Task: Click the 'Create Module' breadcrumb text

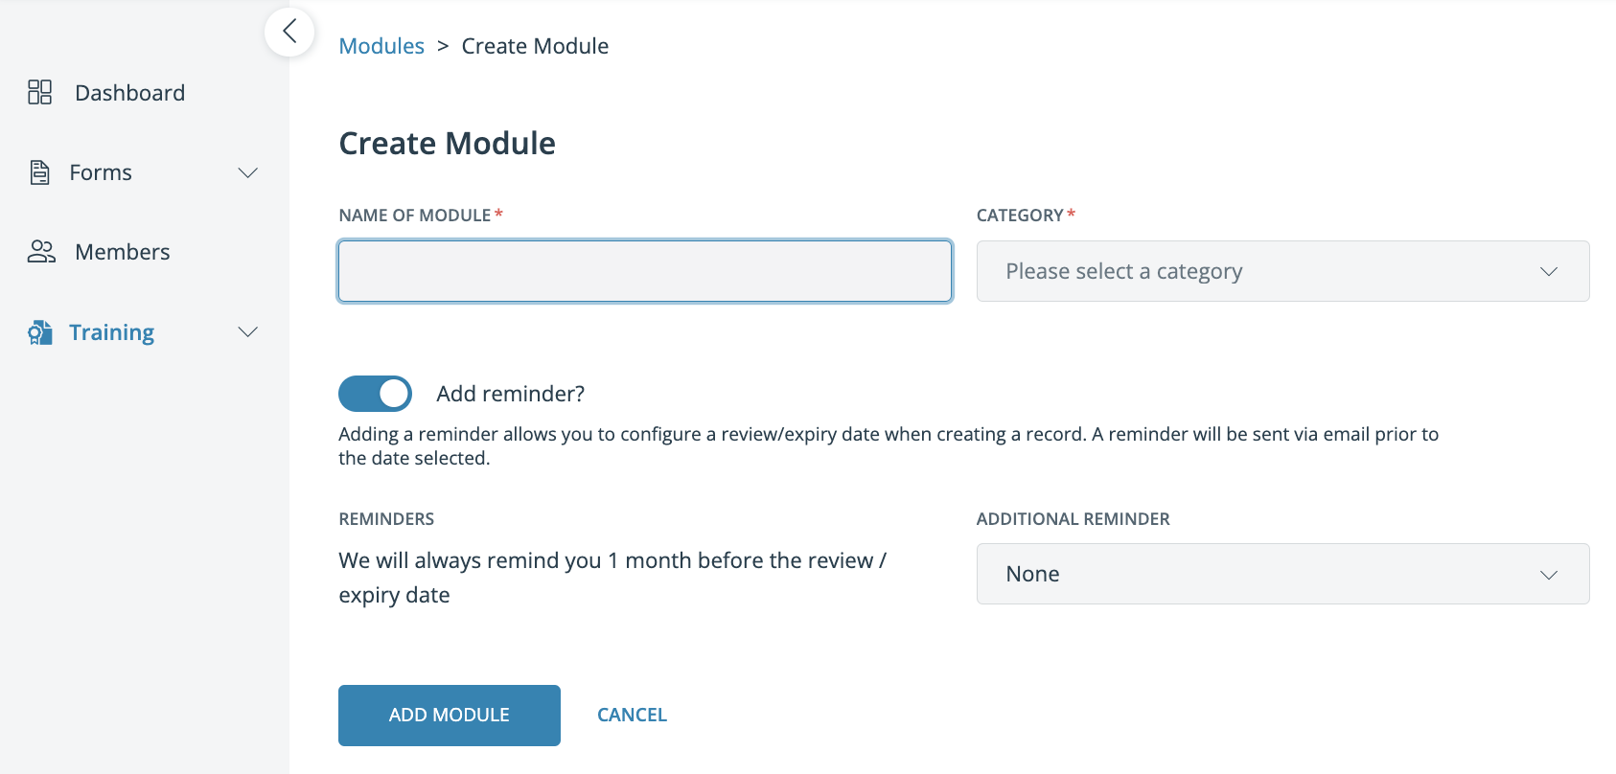Action: tap(535, 46)
